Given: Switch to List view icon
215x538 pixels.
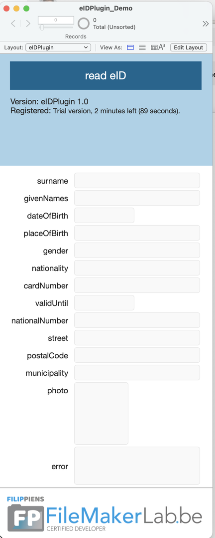Looking at the screenshot, I should point(142,48).
